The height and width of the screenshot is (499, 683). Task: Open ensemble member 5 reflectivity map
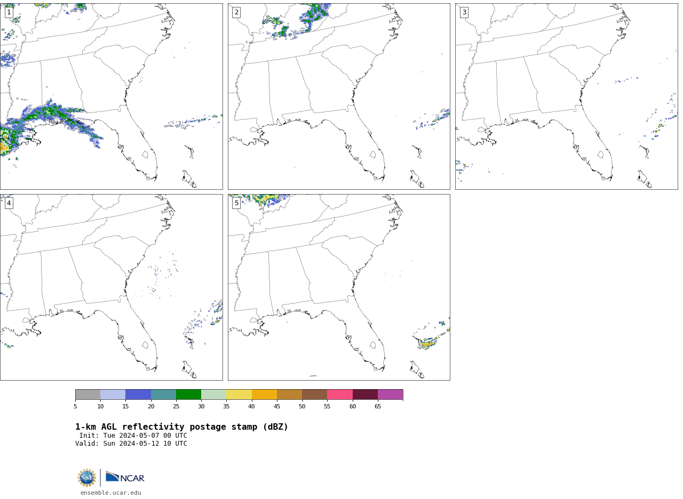pos(339,287)
